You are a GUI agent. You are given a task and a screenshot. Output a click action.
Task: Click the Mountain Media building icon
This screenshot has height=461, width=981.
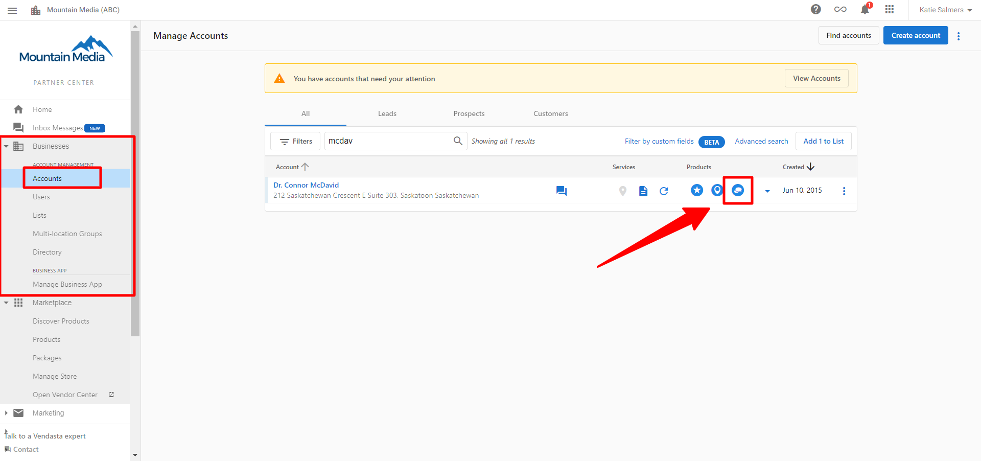(x=36, y=10)
